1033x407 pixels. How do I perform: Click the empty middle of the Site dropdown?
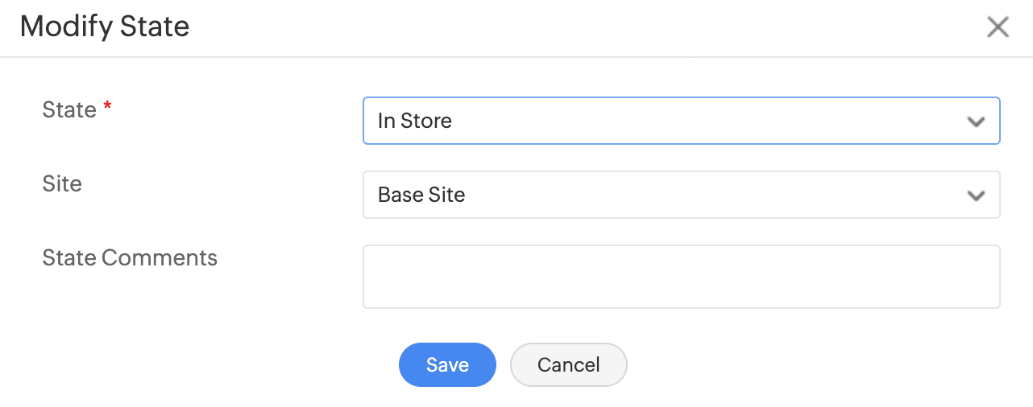pyautogui.click(x=709, y=195)
